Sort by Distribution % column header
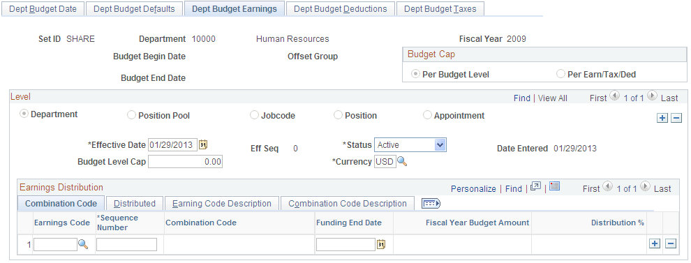The image size is (691, 263). pos(618,223)
